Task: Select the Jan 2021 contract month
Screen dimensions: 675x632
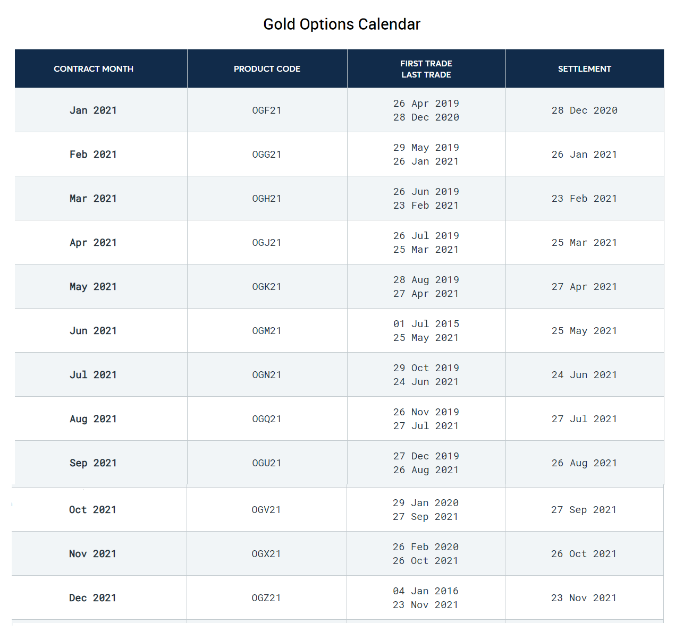Action: click(x=93, y=110)
